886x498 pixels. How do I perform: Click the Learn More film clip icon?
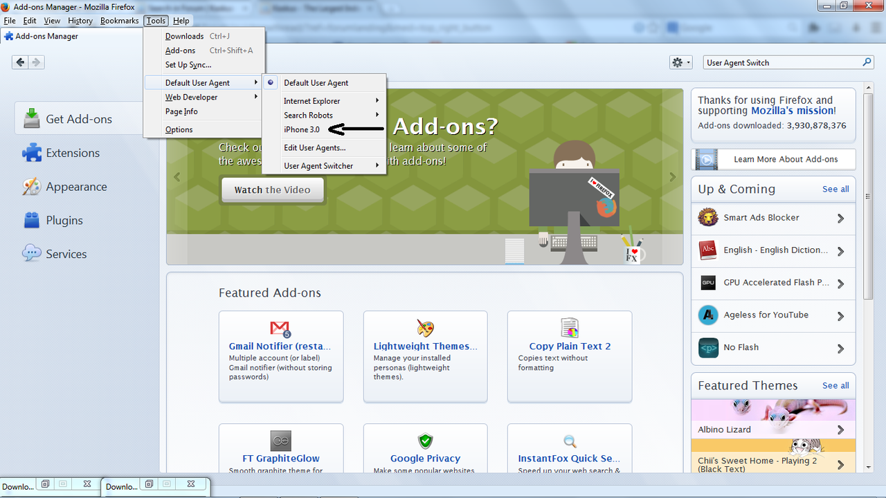(x=707, y=160)
